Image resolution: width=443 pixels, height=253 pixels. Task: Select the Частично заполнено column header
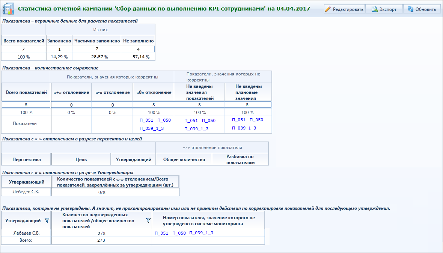point(97,41)
